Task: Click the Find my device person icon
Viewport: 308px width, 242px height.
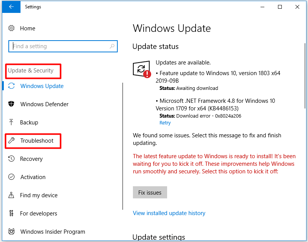Action: click(x=11, y=195)
